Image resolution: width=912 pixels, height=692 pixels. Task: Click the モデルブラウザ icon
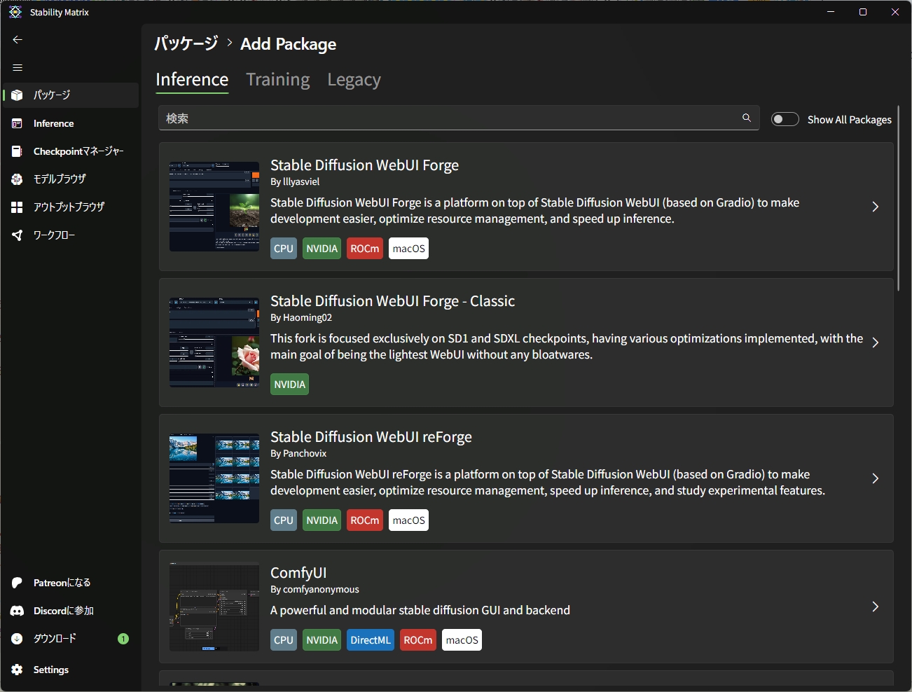(18, 179)
